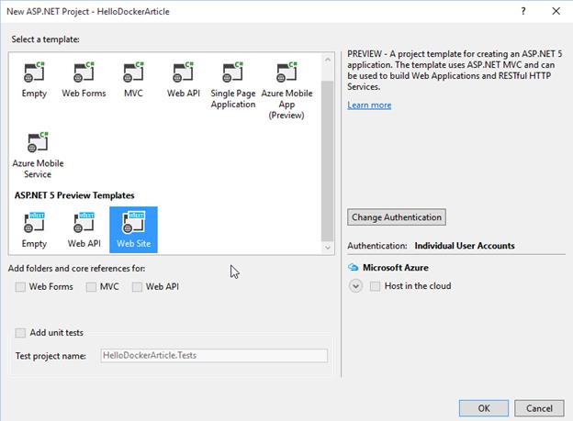Select the ASP.NET 5 Web Site template

pos(133,229)
